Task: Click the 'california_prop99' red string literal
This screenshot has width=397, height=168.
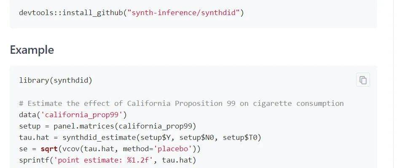Action: point(82,115)
